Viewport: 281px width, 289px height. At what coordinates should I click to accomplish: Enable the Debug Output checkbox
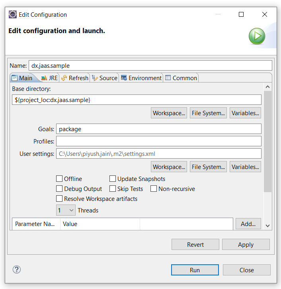59,189
